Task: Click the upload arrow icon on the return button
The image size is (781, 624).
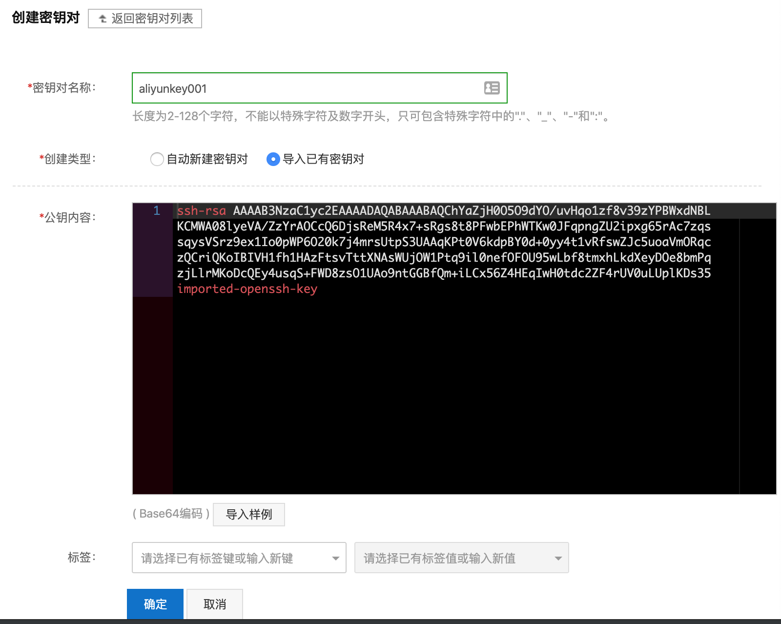Action: pyautogui.click(x=103, y=19)
